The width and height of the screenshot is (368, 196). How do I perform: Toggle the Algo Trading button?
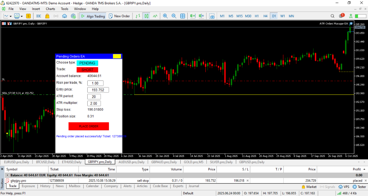93,16
